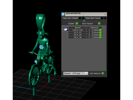Viewport: 133px width, 100px height.
Task: Click the green arrow on the 0.001tw row
Action: (x=101, y=32)
